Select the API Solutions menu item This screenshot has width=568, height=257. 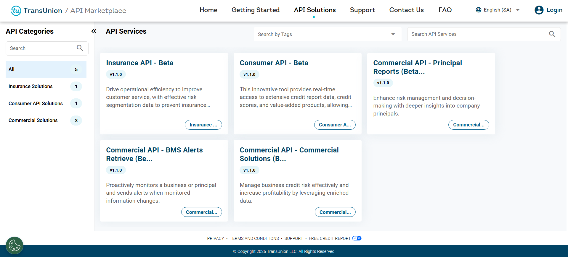click(315, 10)
